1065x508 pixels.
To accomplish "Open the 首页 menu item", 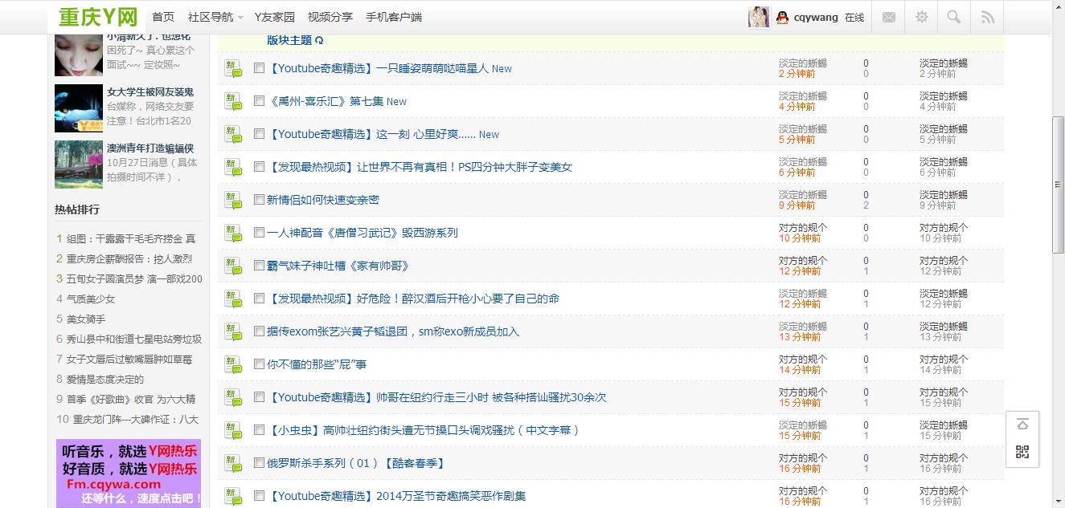I will [x=163, y=16].
